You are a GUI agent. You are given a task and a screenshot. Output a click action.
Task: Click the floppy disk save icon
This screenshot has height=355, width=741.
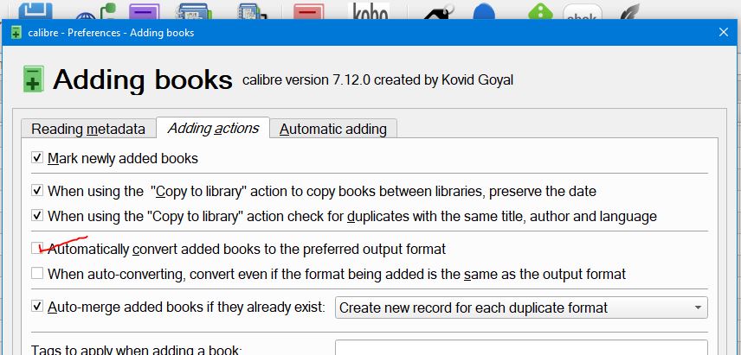coord(36,11)
